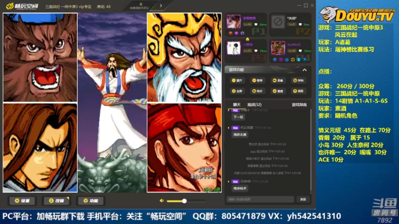Image resolution: width=399 pixels, height=224 pixels.
Task: Open 功能 functions button
Action: (x=91, y=201)
